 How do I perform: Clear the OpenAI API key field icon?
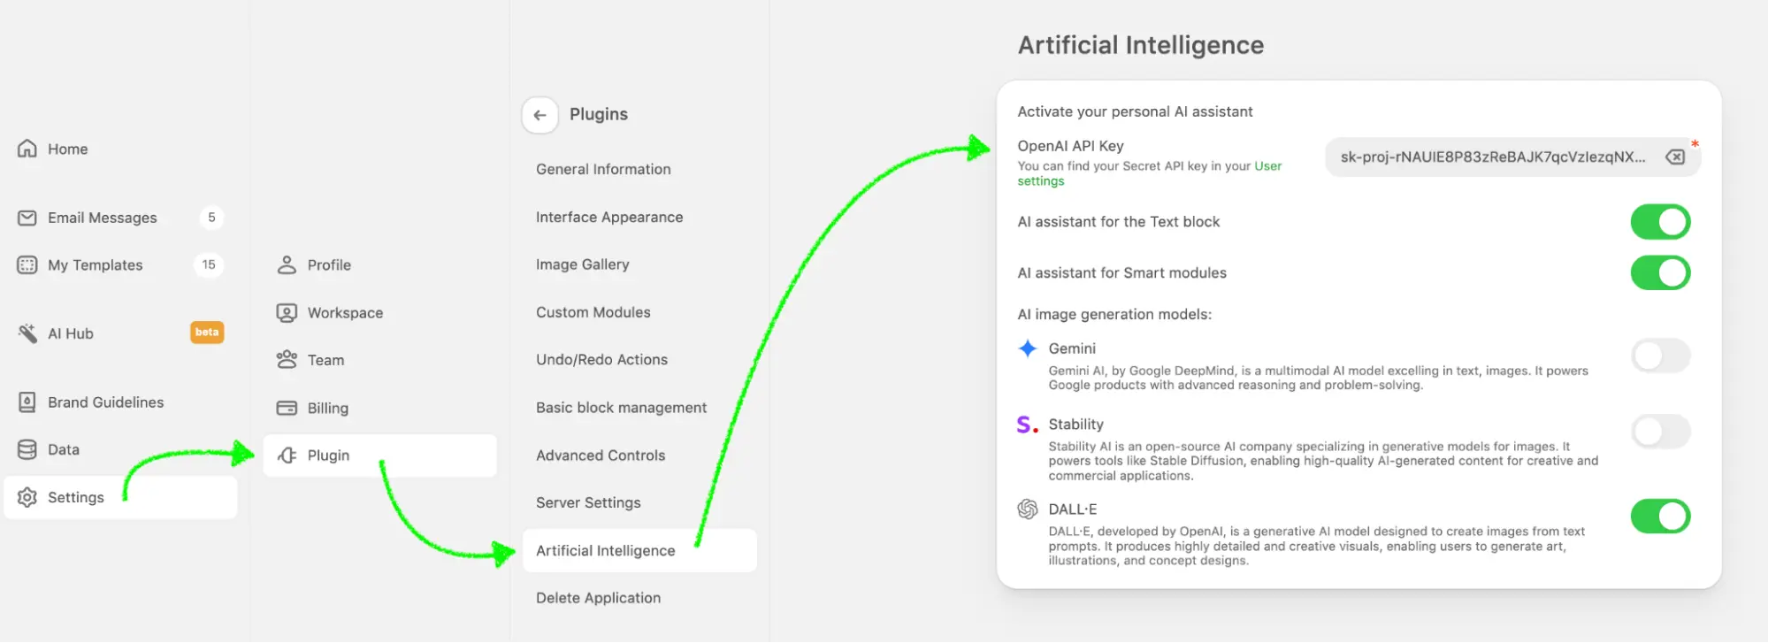(1675, 157)
